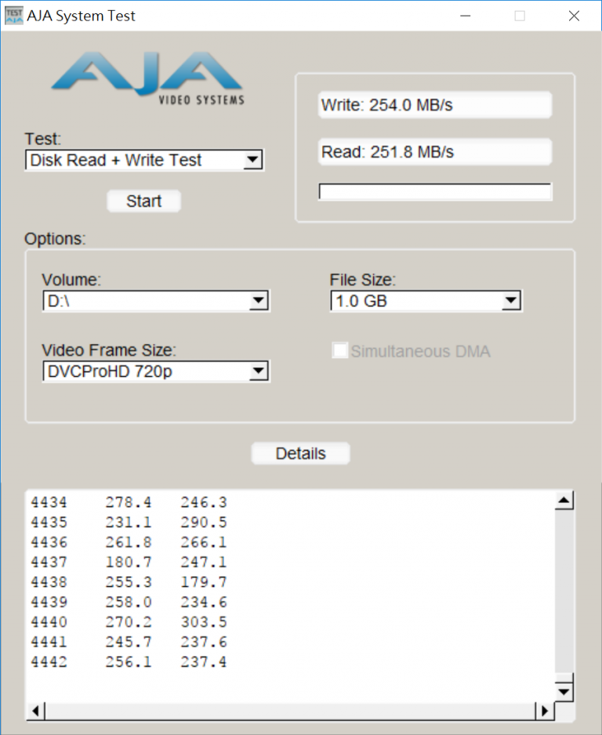602x735 pixels.
Task: Open the Details view button
Action: coord(300,453)
